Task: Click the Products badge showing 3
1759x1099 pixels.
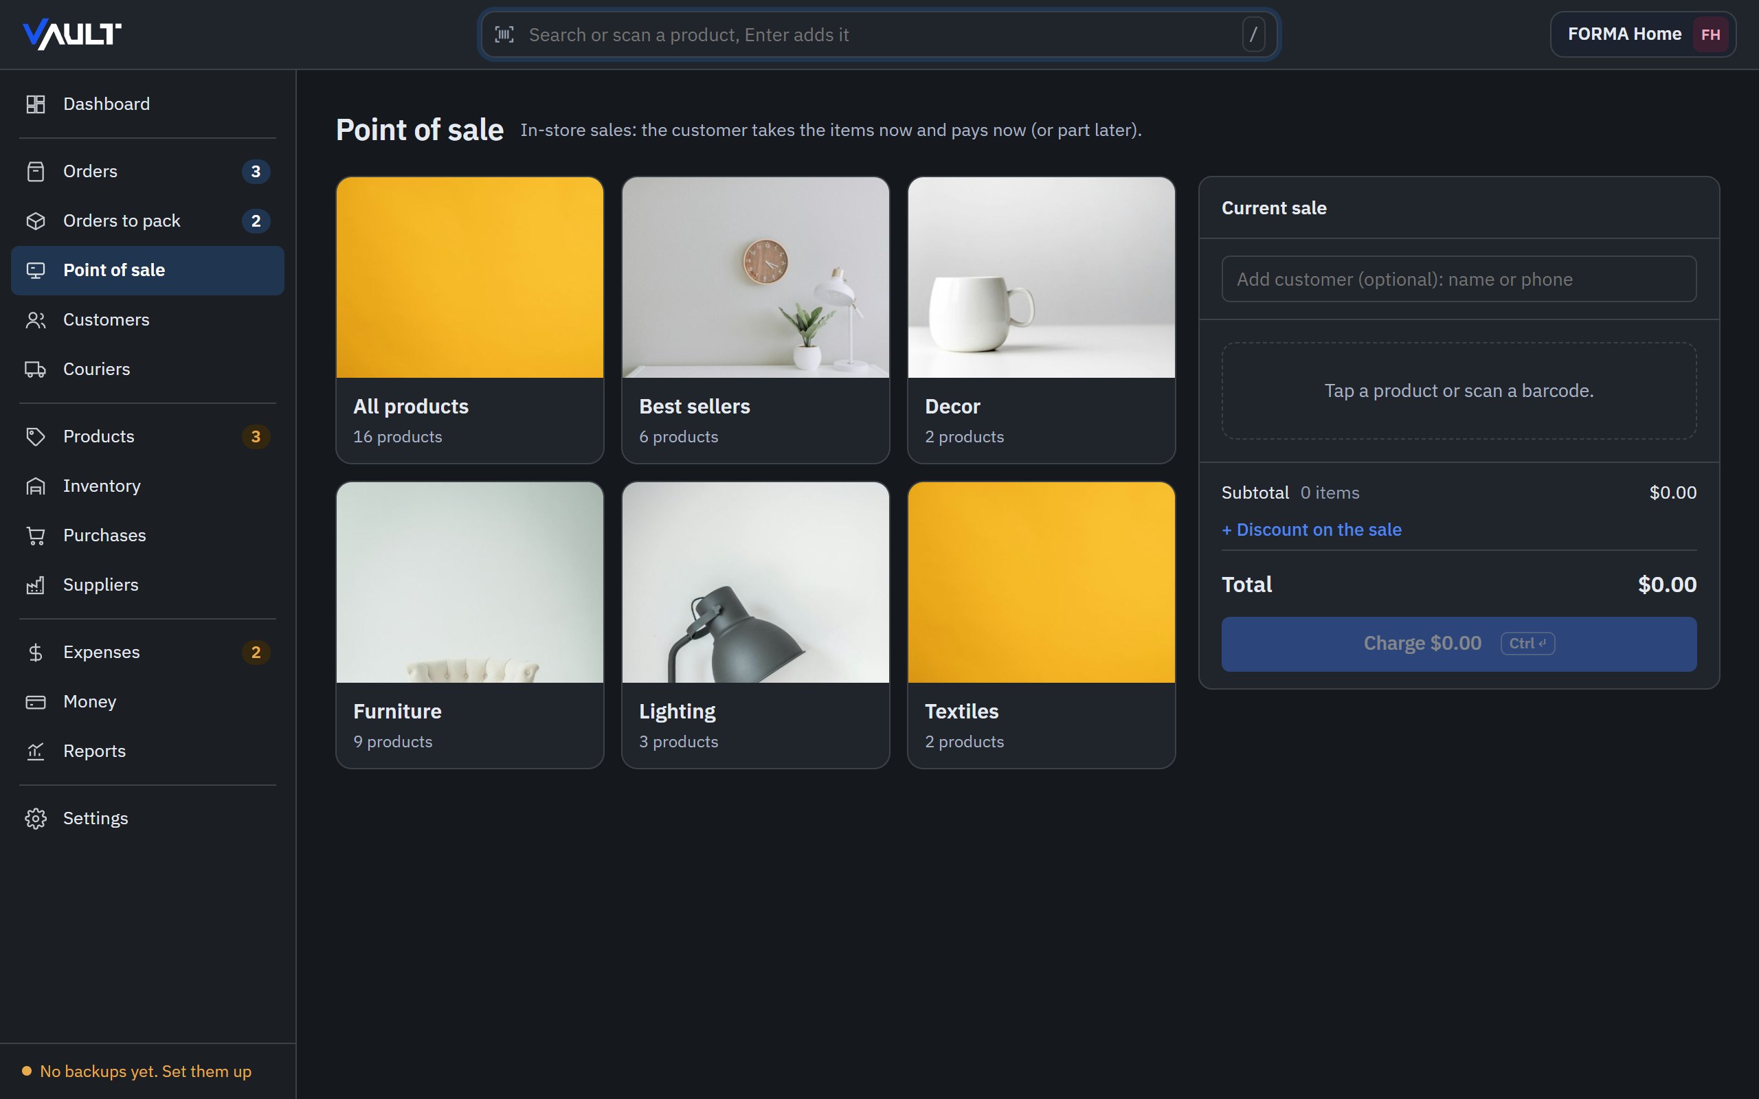Action: [256, 437]
